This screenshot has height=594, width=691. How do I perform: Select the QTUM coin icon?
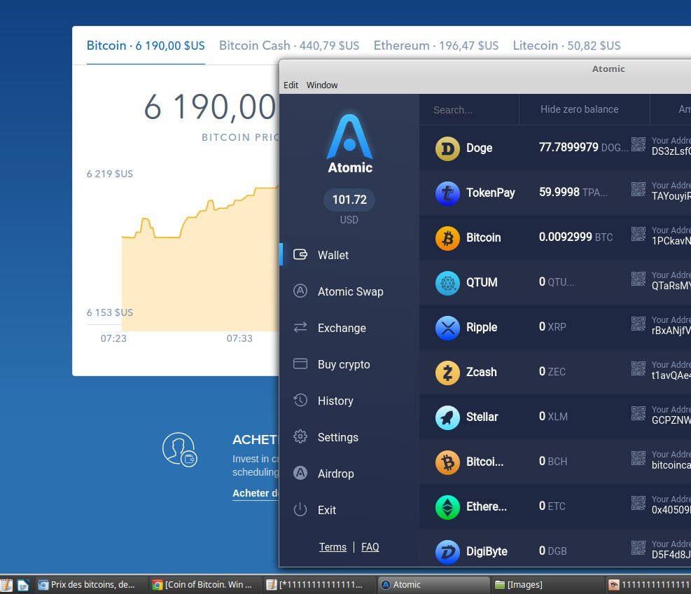[447, 283]
